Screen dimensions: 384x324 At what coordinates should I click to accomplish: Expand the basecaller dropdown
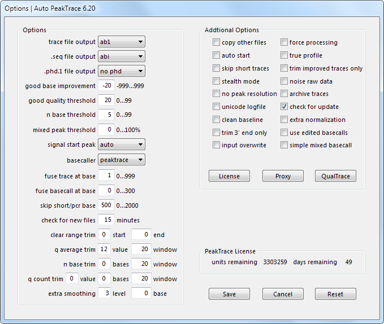[122, 160]
